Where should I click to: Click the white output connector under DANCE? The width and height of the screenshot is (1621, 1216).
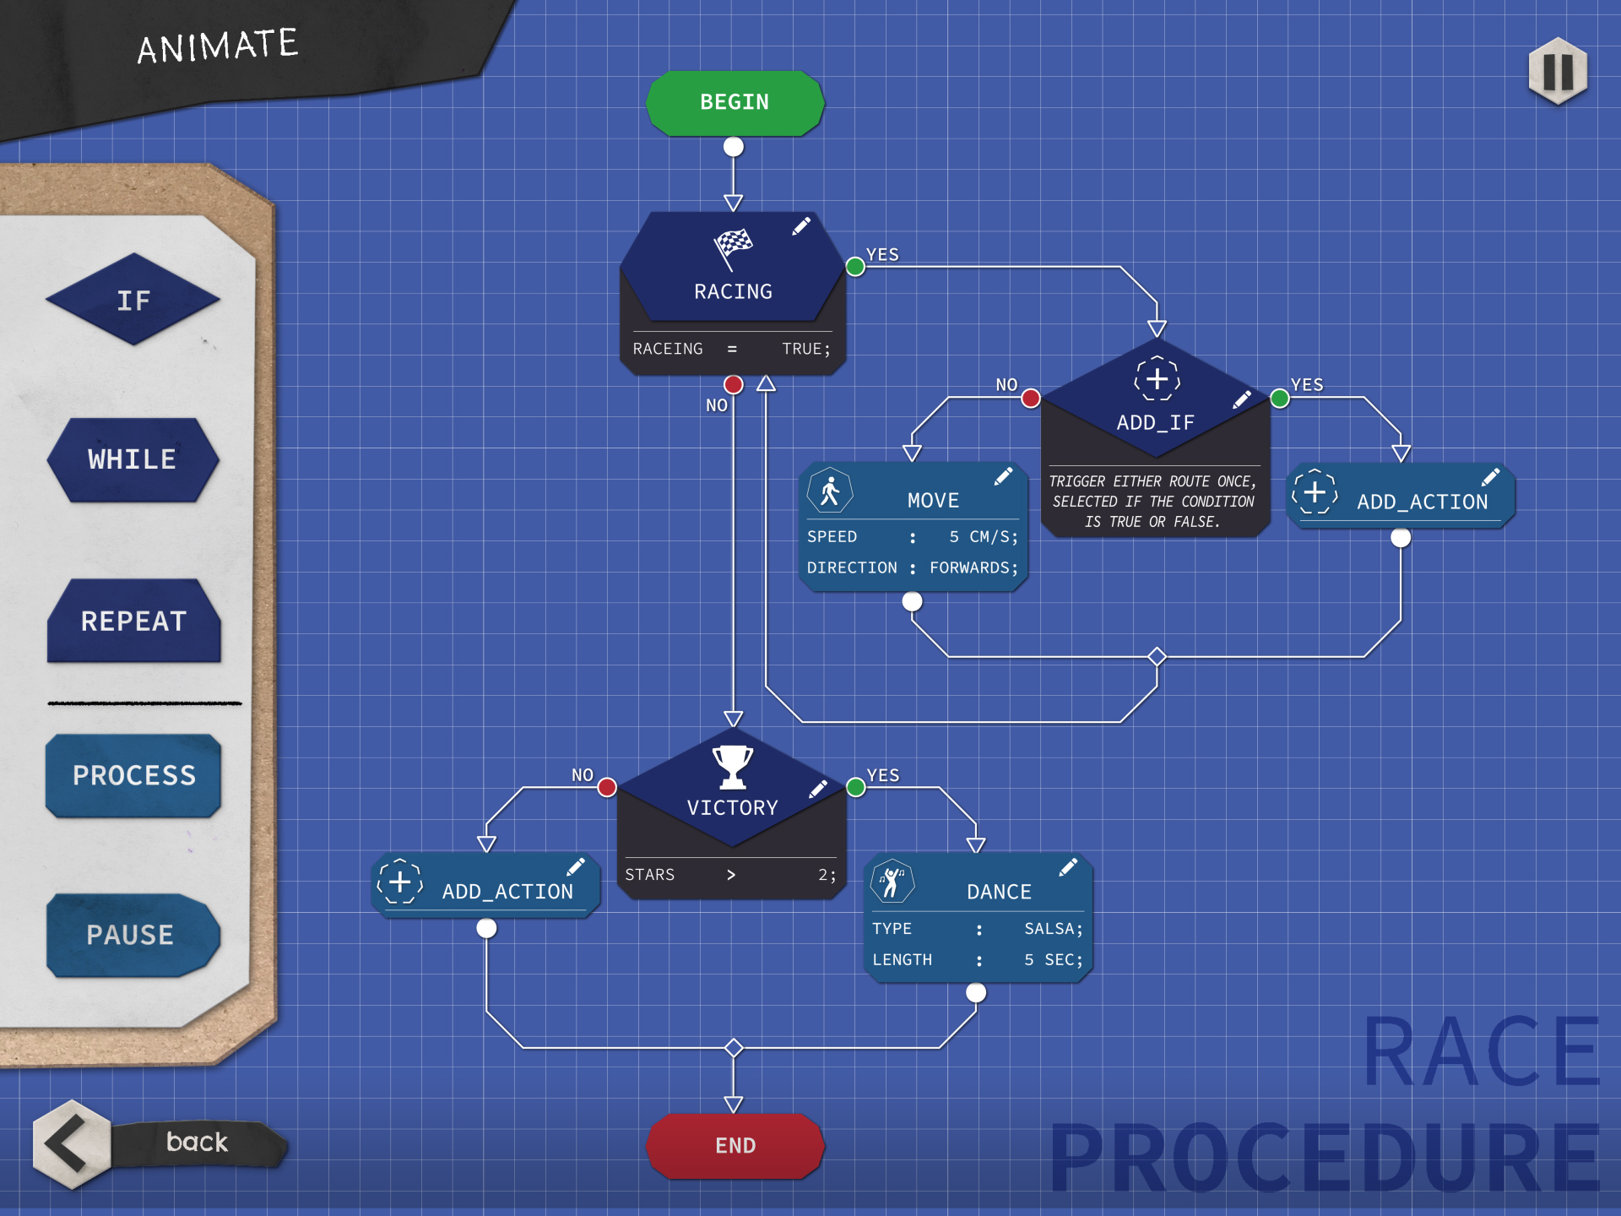click(x=976, y=993)
